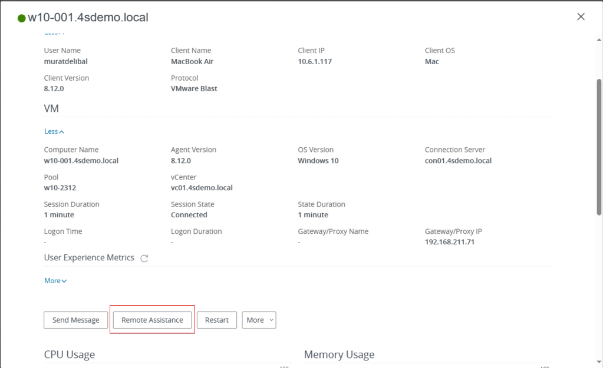Collapse the VM details with Less

[54, 132]
